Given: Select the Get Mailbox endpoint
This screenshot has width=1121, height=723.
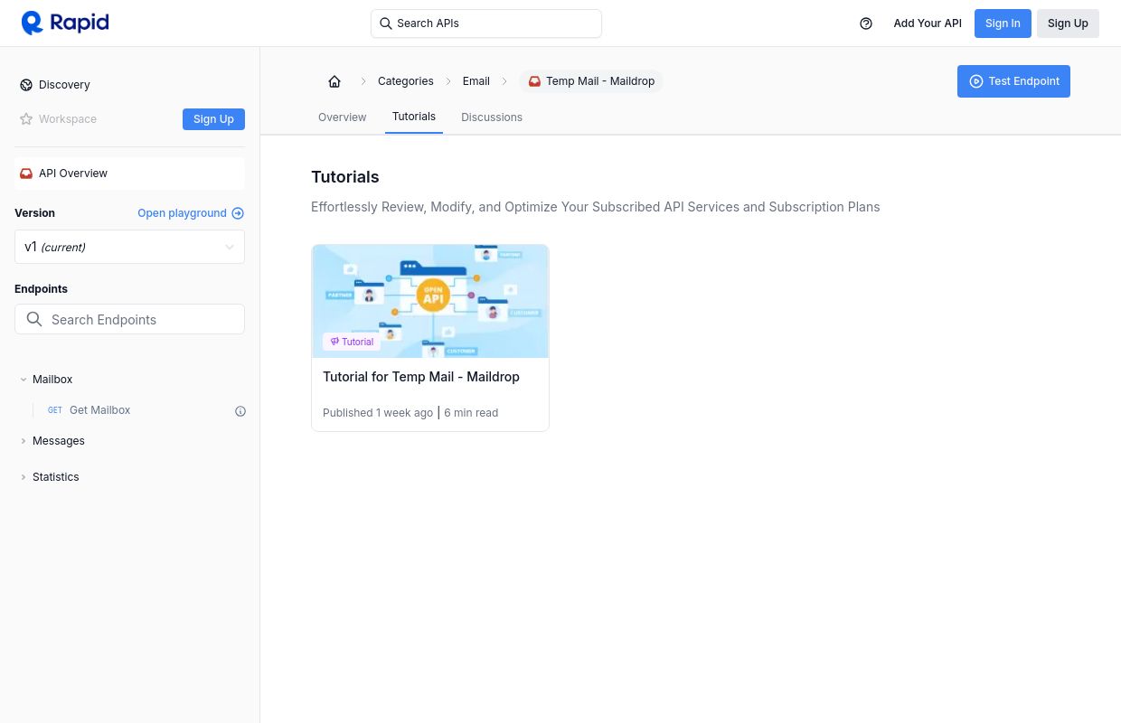Looking at the screenshot, I should point(99,410).
